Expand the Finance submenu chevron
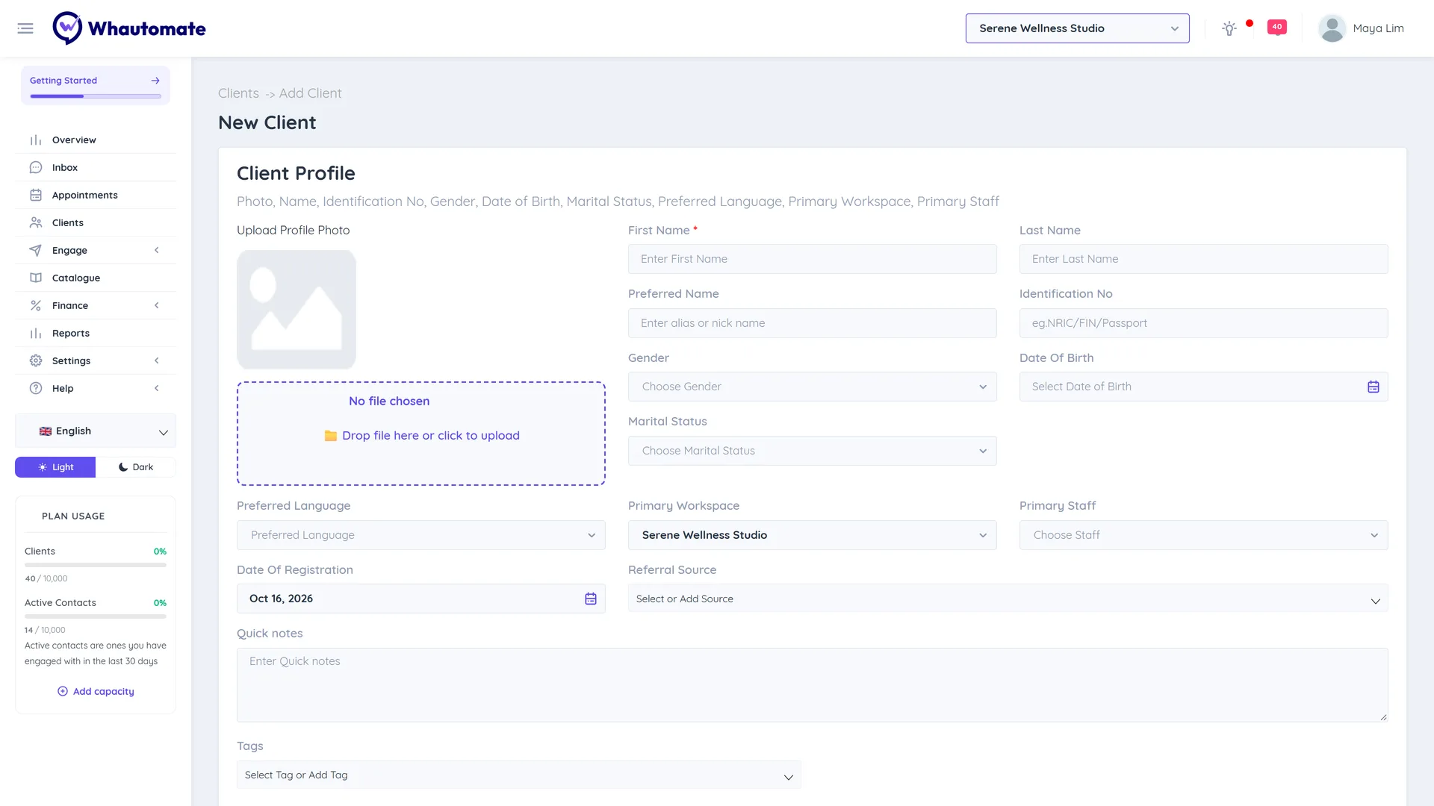Viewport: 1434px width, 806px height. (157, 306)
